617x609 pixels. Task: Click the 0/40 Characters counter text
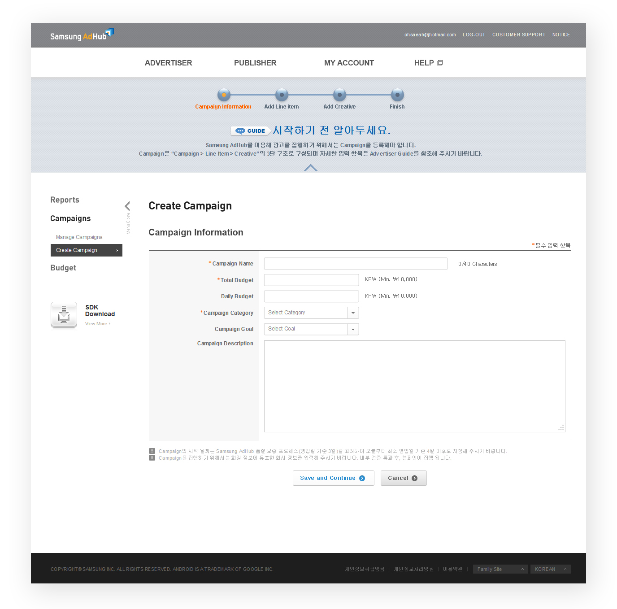[478, 264]
